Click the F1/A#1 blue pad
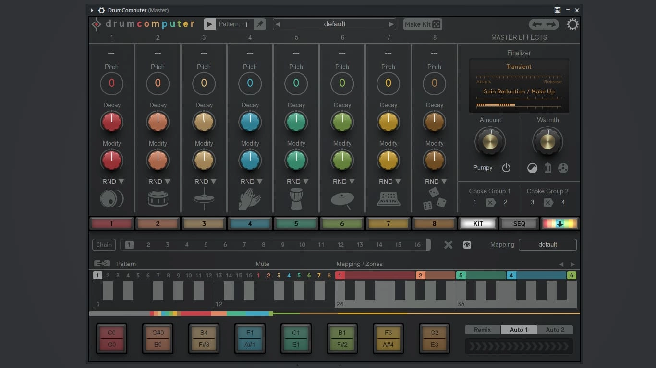The height and width of the screenshot is (368, 656). [x=250, y=338]
